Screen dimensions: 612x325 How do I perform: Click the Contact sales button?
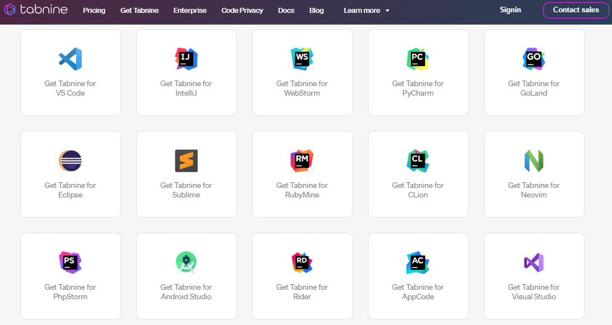(x=576, y=10)
